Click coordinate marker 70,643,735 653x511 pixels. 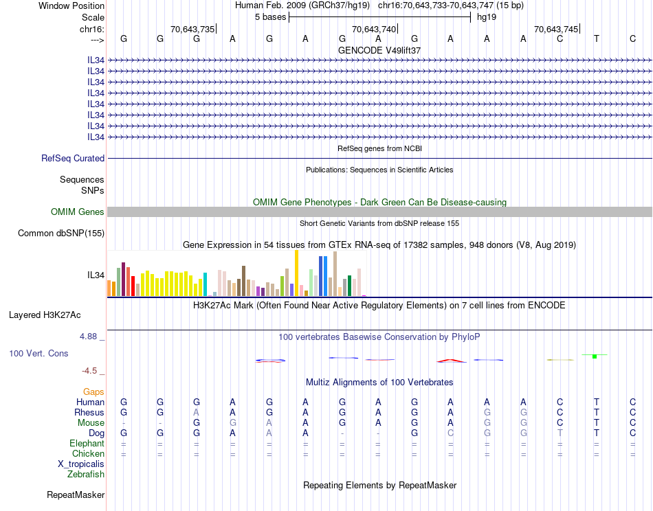click(x=192, y=29)
